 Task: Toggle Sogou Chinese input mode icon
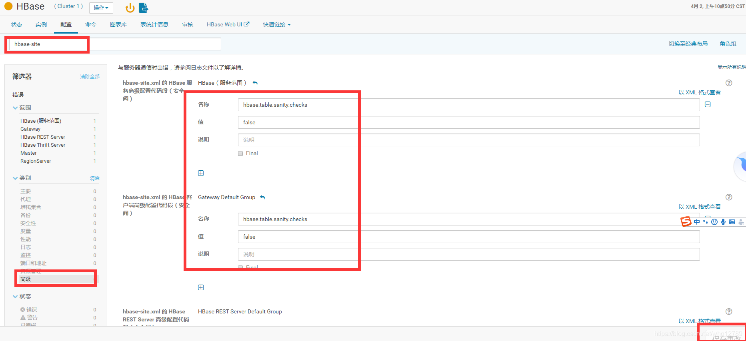click(x=697, y=222)
